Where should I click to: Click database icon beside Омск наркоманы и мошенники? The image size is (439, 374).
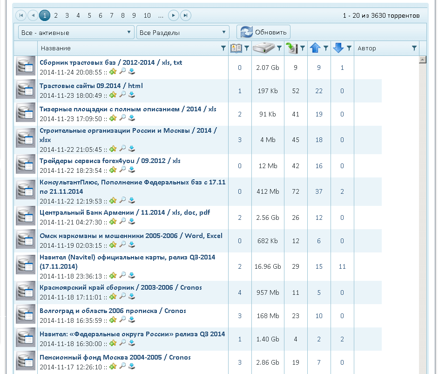[x=26, y=240]
